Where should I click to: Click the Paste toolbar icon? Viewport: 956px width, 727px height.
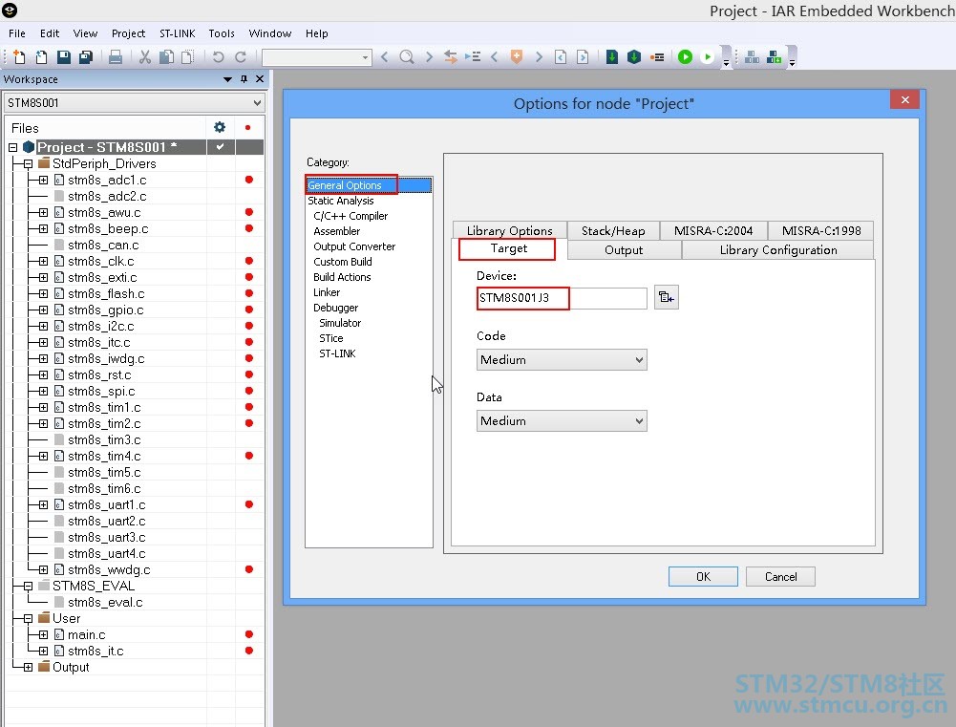click(x=188, y=57)
